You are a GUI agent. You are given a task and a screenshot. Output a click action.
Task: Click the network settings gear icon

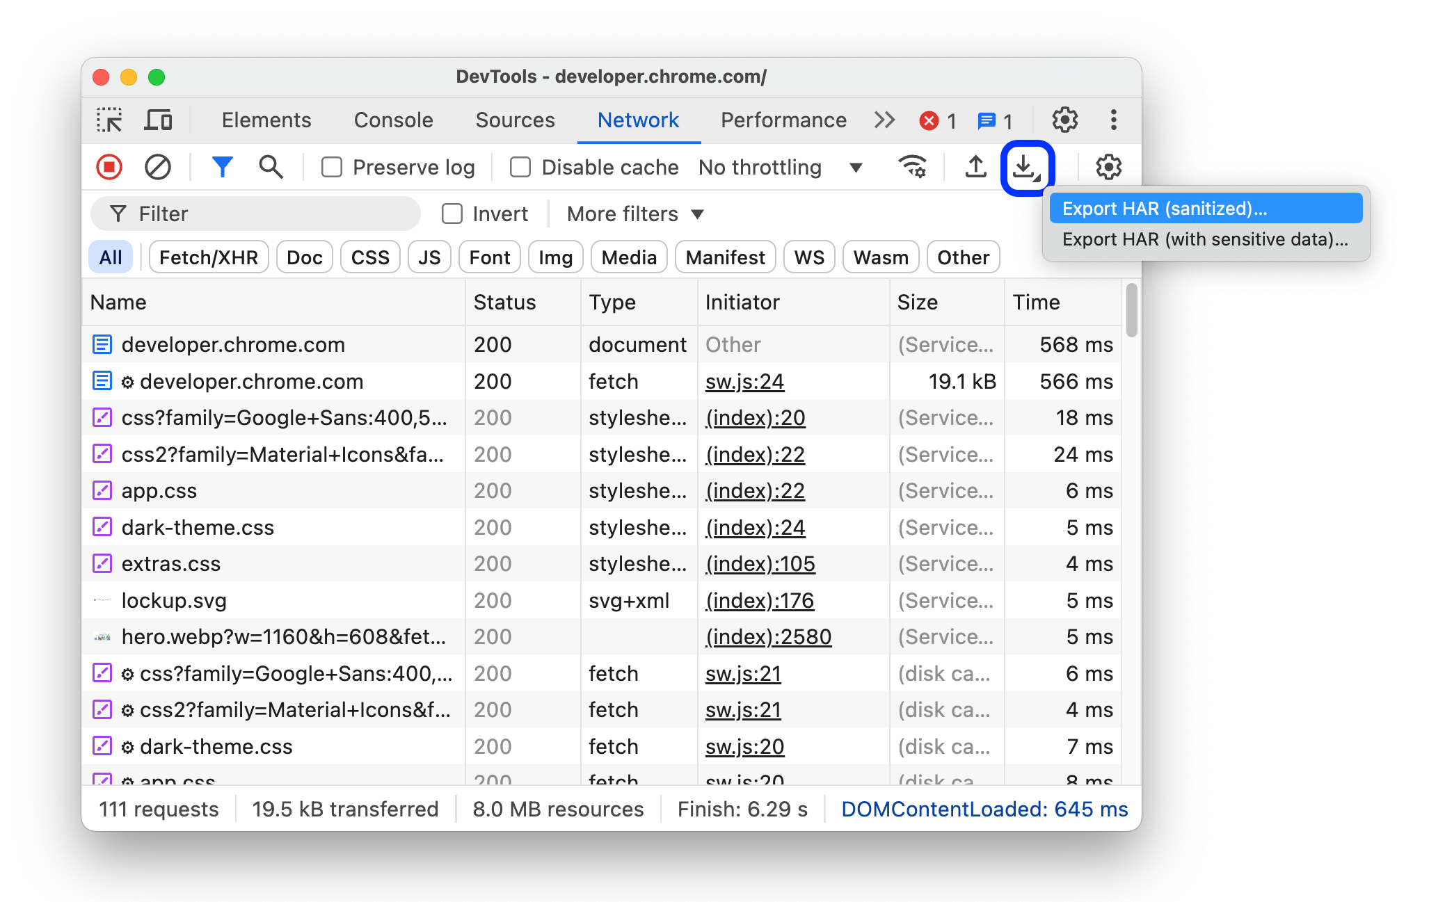pos(1108,166)
